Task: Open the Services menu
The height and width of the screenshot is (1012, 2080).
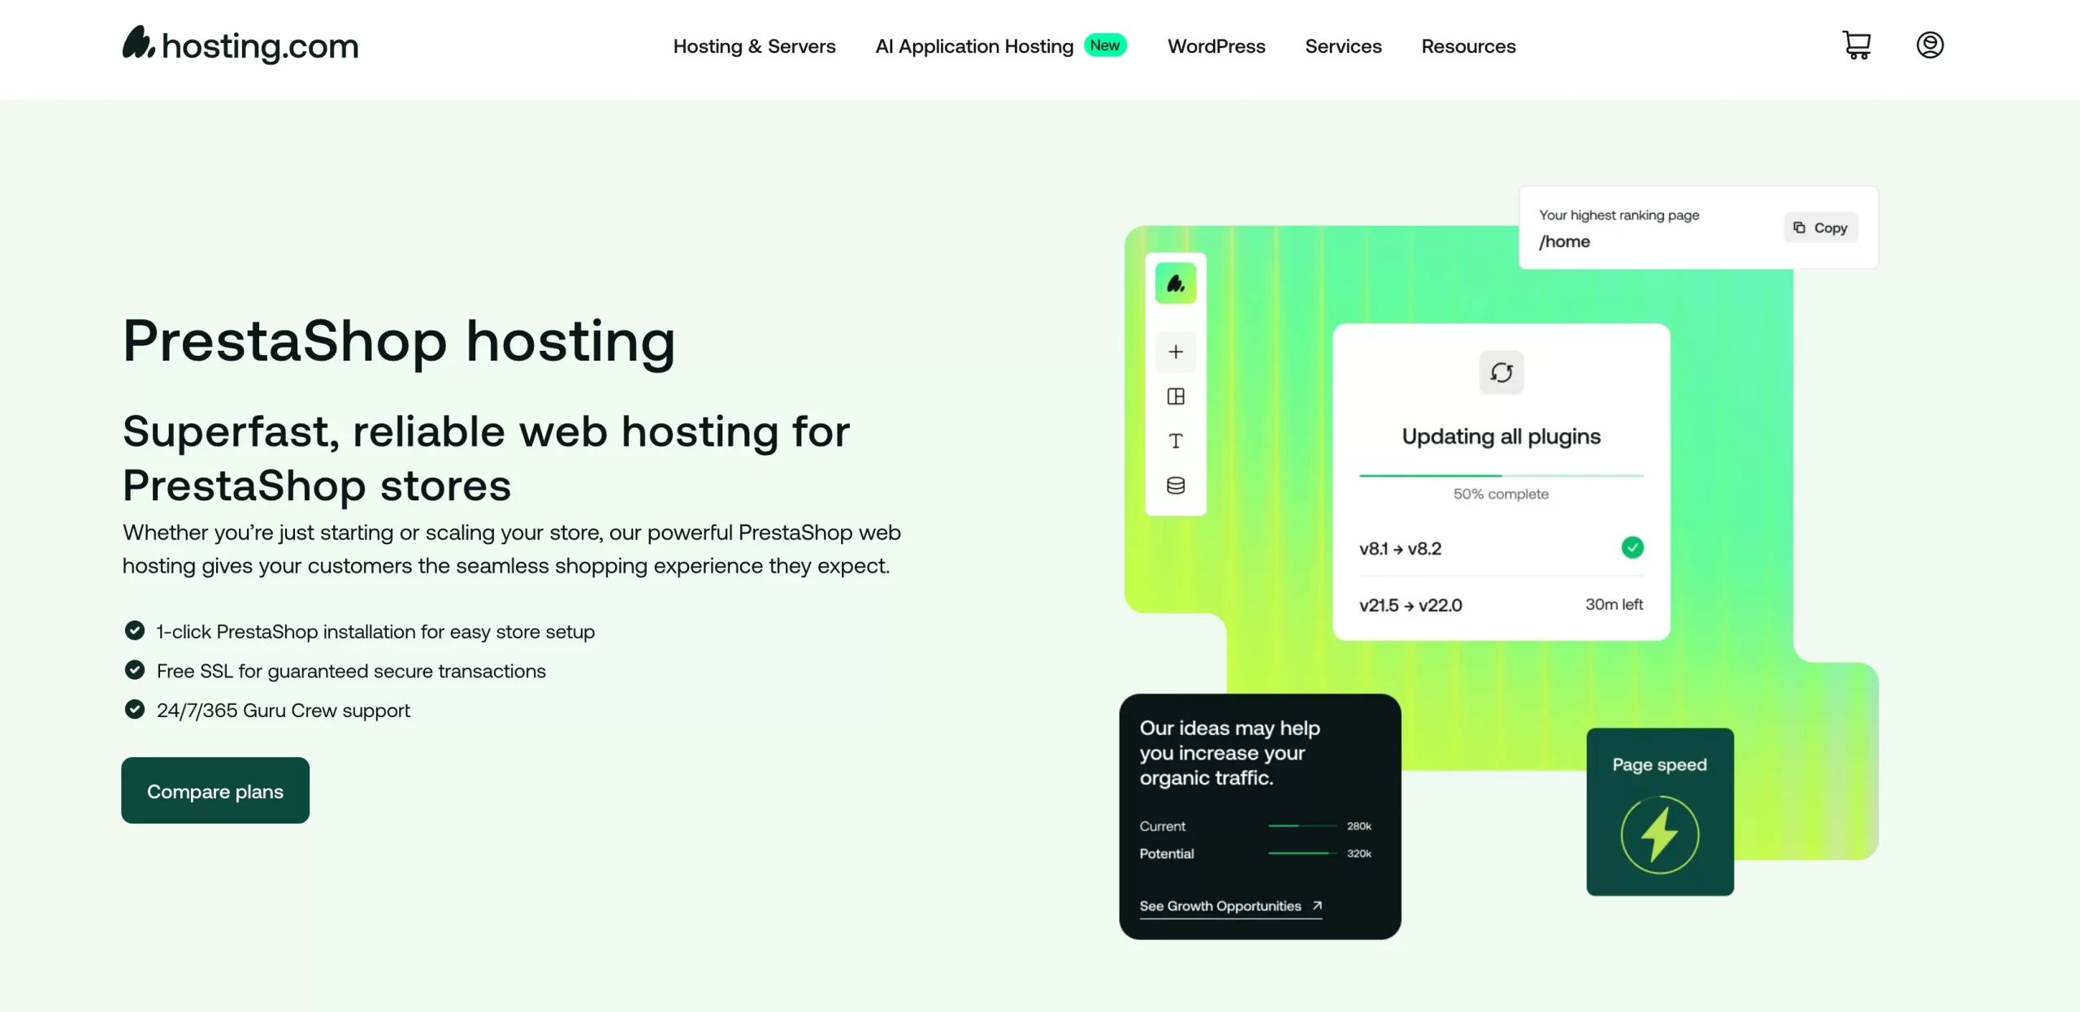Action: 1343,46
